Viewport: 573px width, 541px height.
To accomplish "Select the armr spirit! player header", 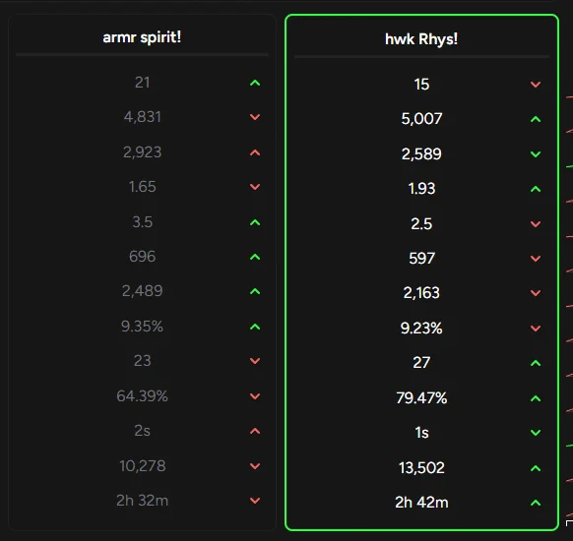I will coord(142,37).
